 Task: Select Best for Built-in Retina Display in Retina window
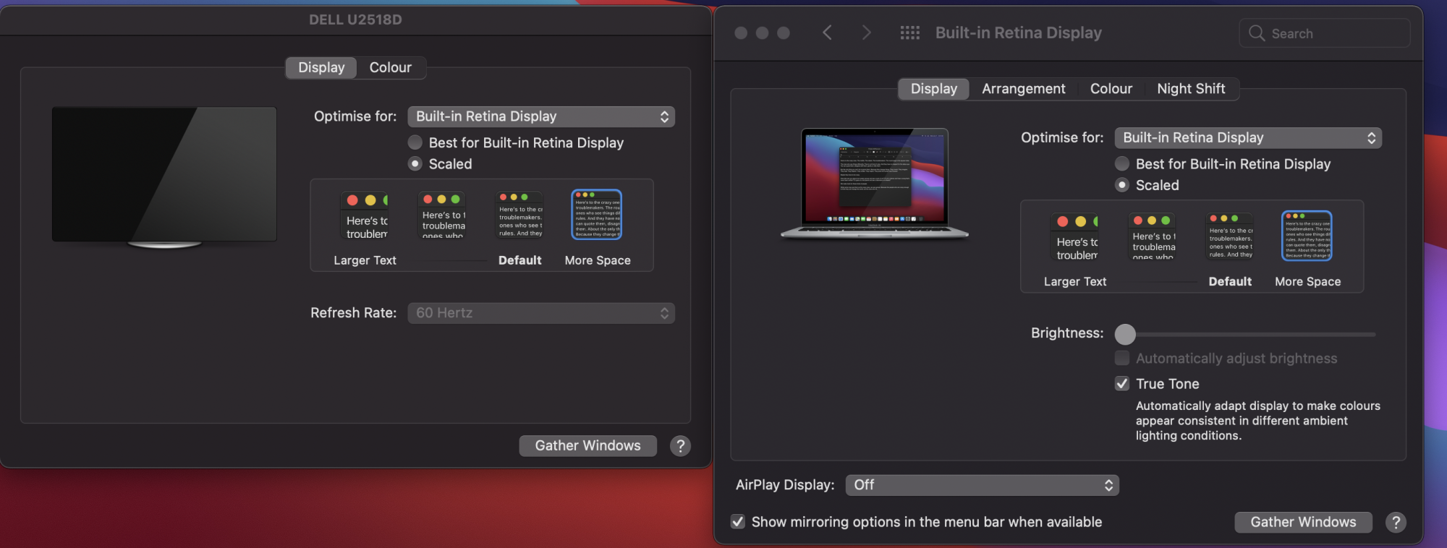(1122, 163)
